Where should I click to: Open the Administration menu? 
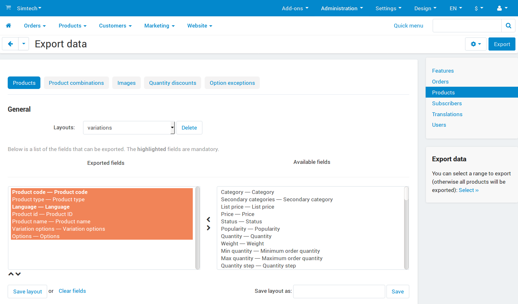coord(342,8)
